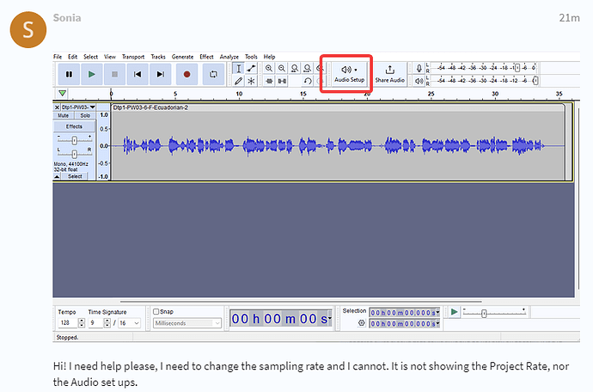This screenshot has height=392, width=593.
Task: Open the track name dropdown menu
Action: tap(92, 107)
